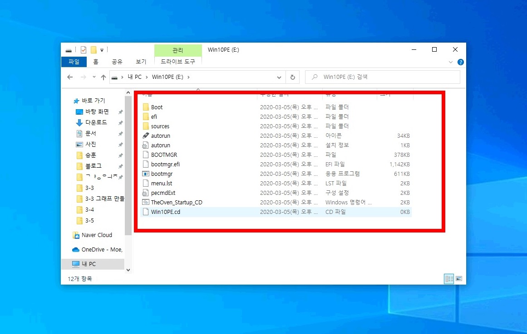Click 내 PC in the address breadcrumb
This screenshot has width=527, height=334.
coord(134,77)
